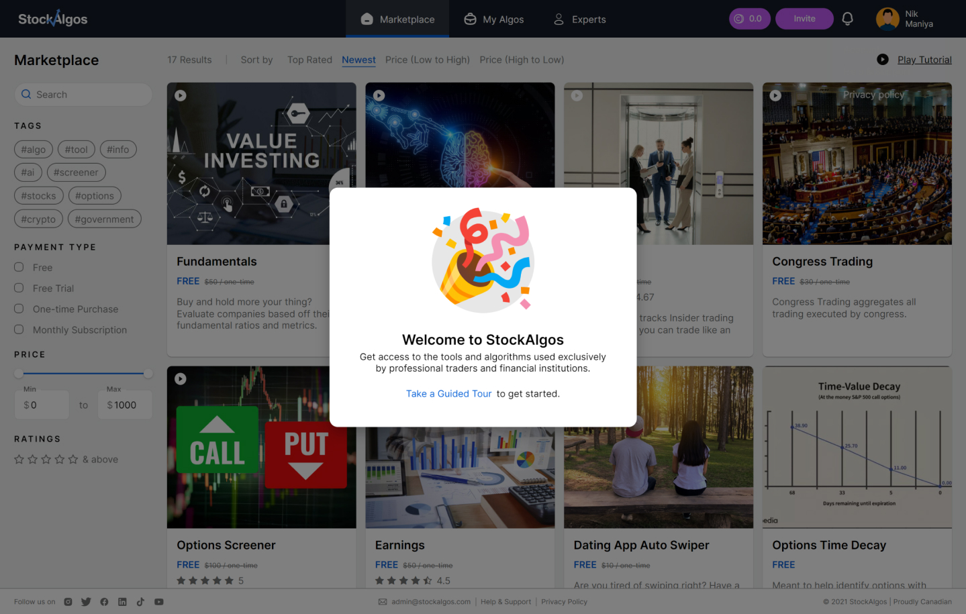
Task: Click the coin balance 0.0 badge
Action: 749,19
